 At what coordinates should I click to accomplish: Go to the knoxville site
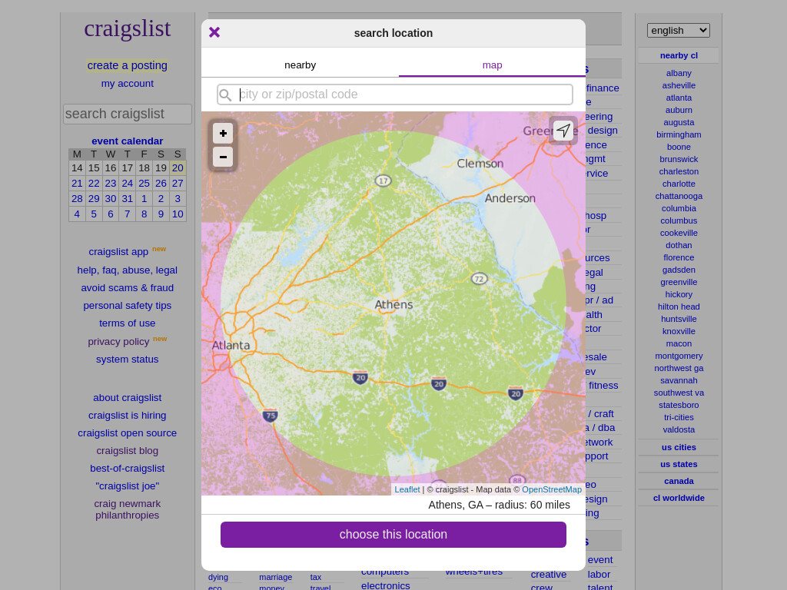[679, 331]
